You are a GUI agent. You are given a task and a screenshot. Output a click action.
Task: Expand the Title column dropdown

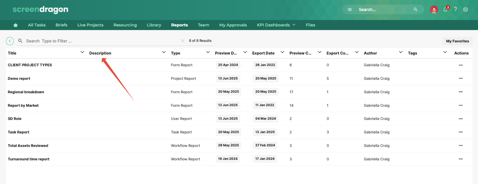(x=82, y=52)
